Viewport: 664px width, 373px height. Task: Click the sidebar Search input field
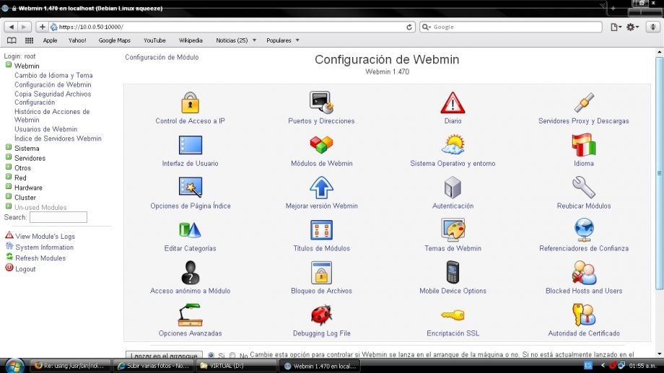58,217
